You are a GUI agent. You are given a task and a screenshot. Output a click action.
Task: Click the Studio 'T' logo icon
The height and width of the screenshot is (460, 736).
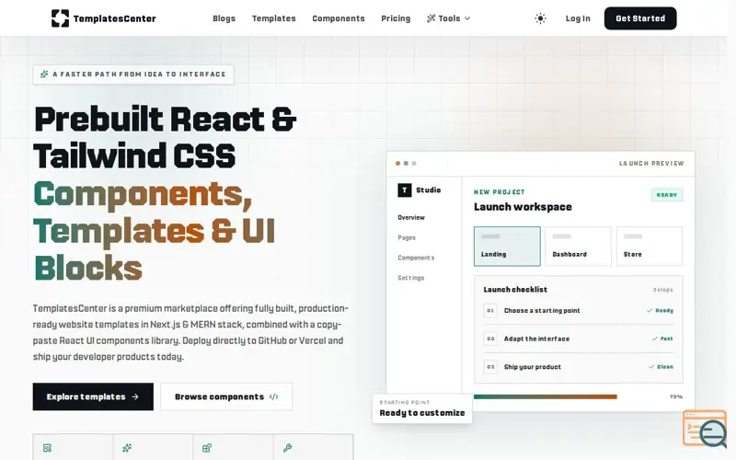pos(405,190)
